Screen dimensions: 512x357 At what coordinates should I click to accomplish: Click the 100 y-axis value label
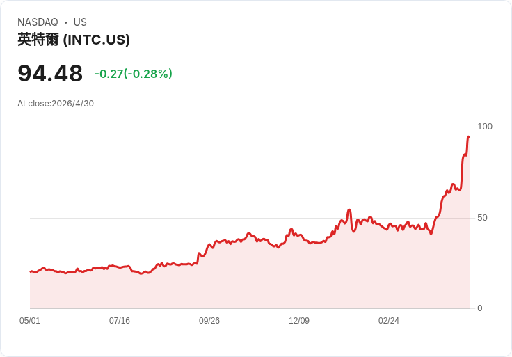click(485, 127)
